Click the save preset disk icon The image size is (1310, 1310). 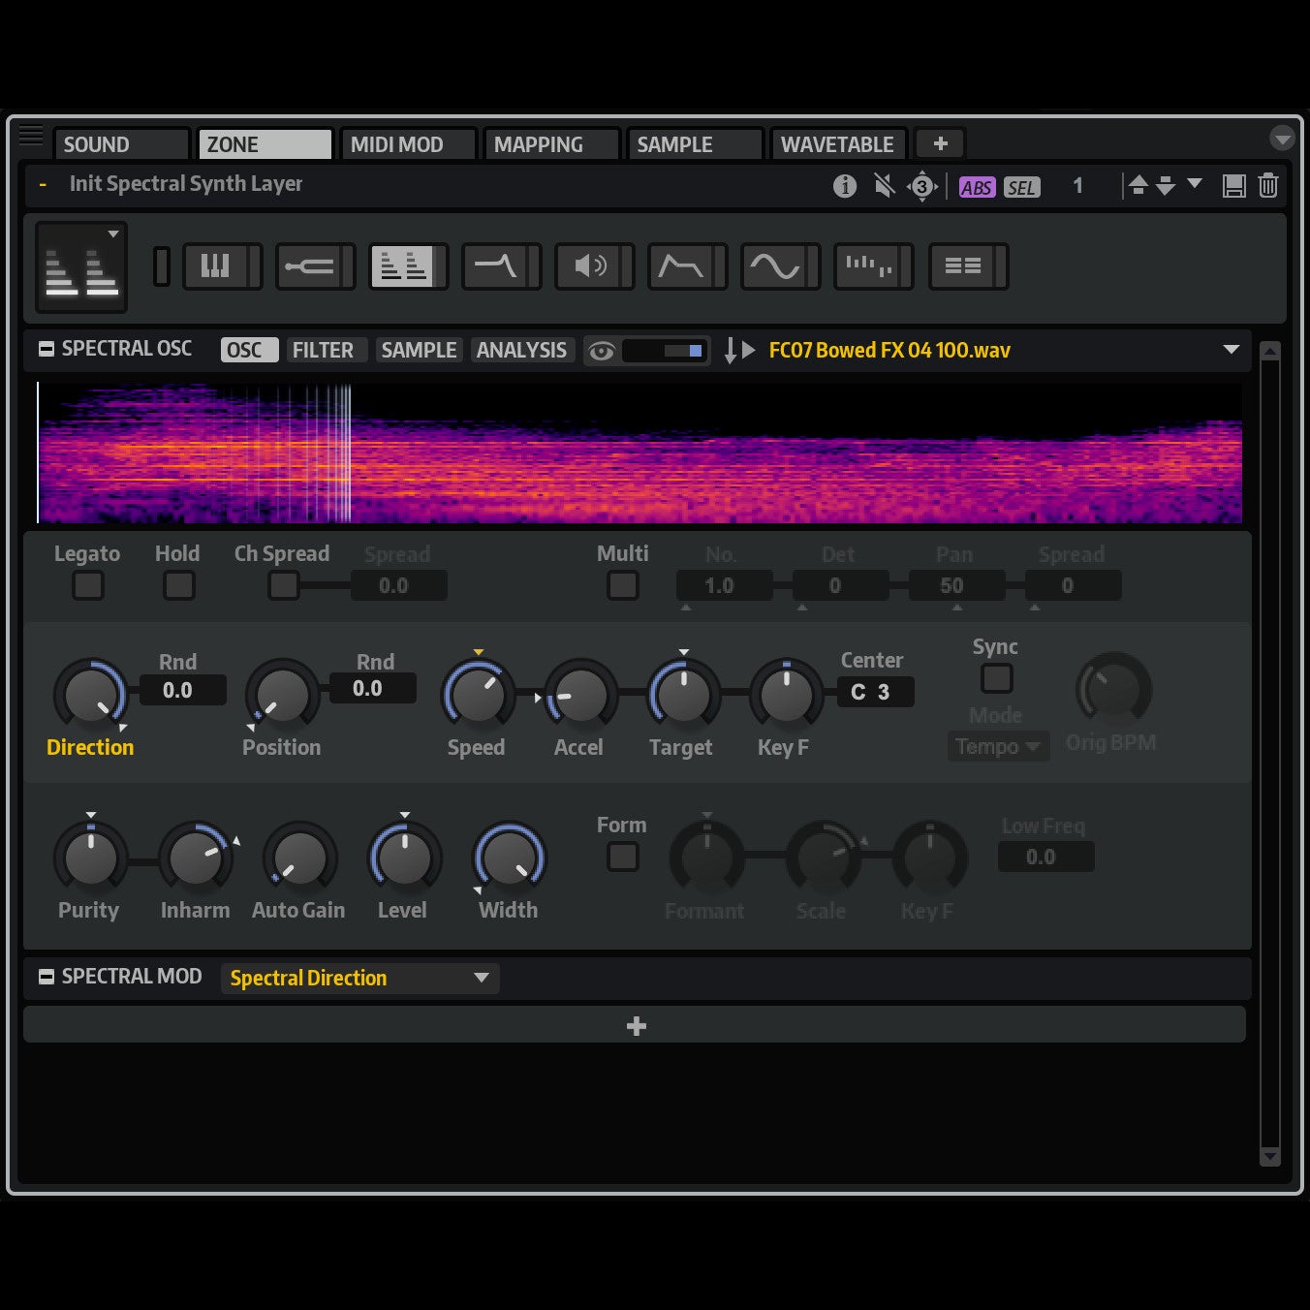[1233, 186]
